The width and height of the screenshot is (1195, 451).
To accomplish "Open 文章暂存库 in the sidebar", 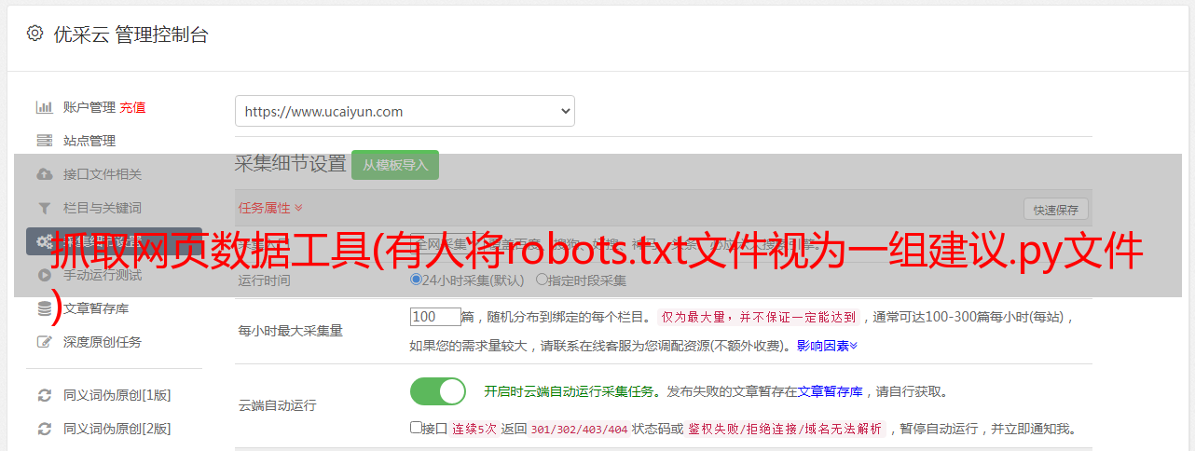I will 96,308.
